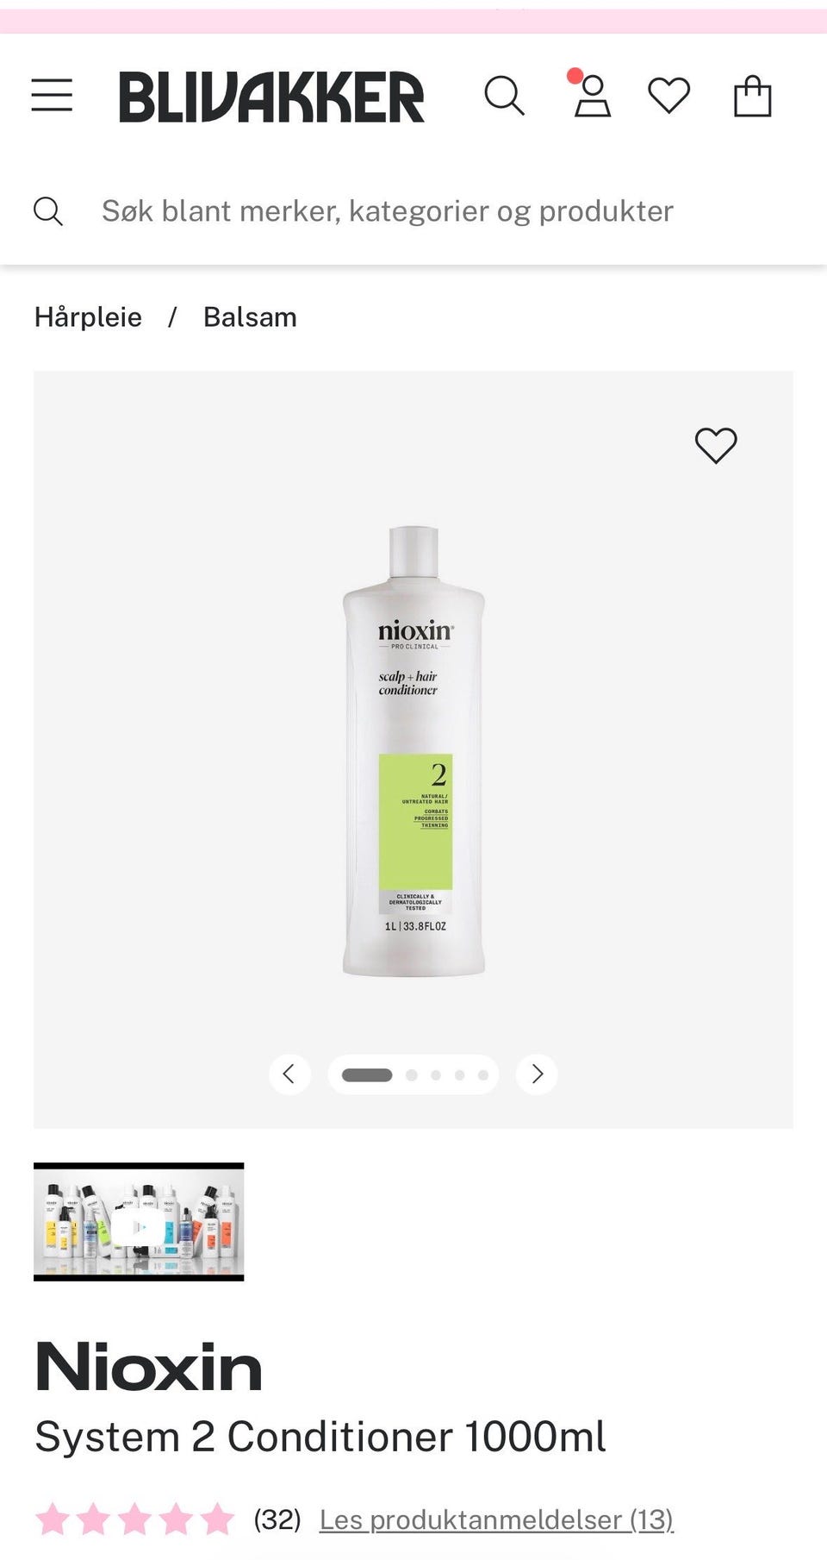This screenshot has width=827, height=1560.
Task: Open search via header magnifier icon
Action: click(x=504, y=95)
